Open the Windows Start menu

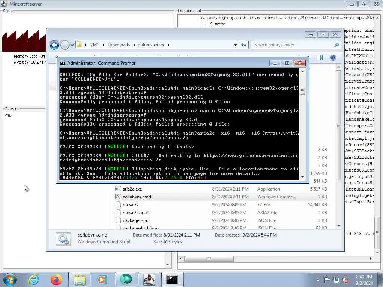click(10, 280)
